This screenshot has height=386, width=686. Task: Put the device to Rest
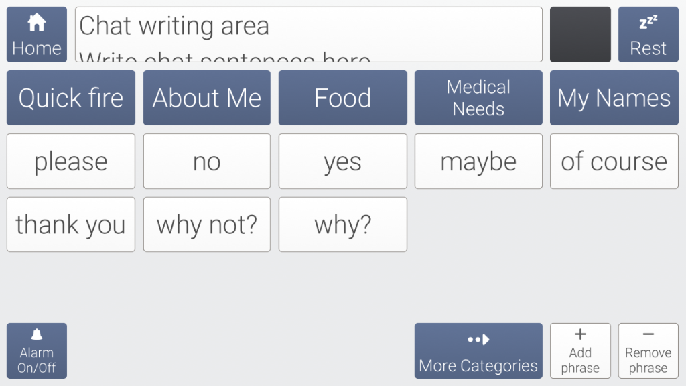(x=648, y=35)
